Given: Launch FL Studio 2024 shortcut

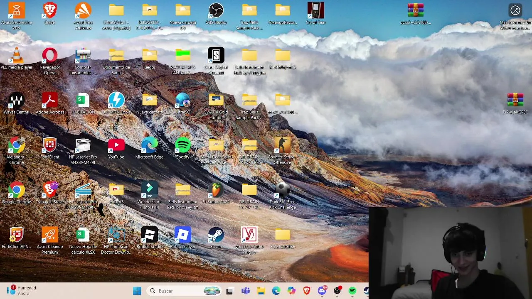Looking at the screenshot, I should pos(216,193).
